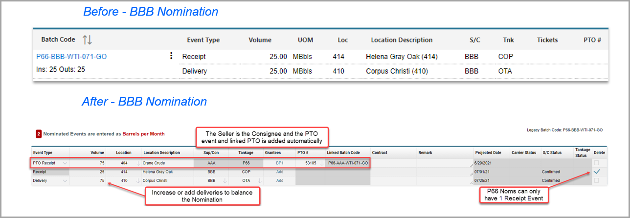Image resolution: width=630 pixels, height=218 pixels.
Task: Click the PTO # 53105 lookup arrow
Action: tap(321, 163)
